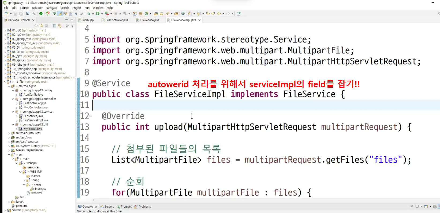Select AppConfig.java in the tree

(x=31, y=95)
